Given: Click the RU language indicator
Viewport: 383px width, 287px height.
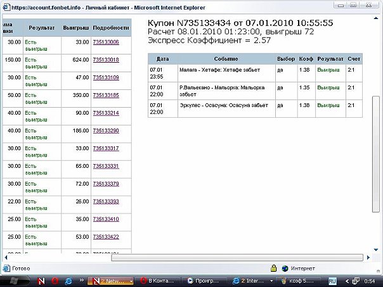Looking at the screenshot, I should [x=331, y=281].
